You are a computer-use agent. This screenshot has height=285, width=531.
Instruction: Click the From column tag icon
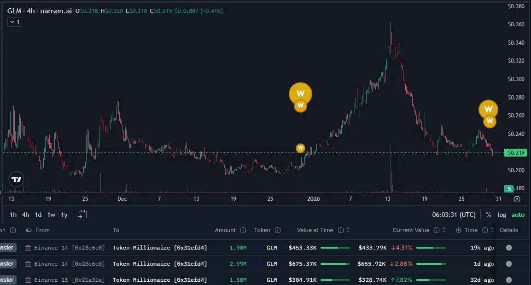29,230
